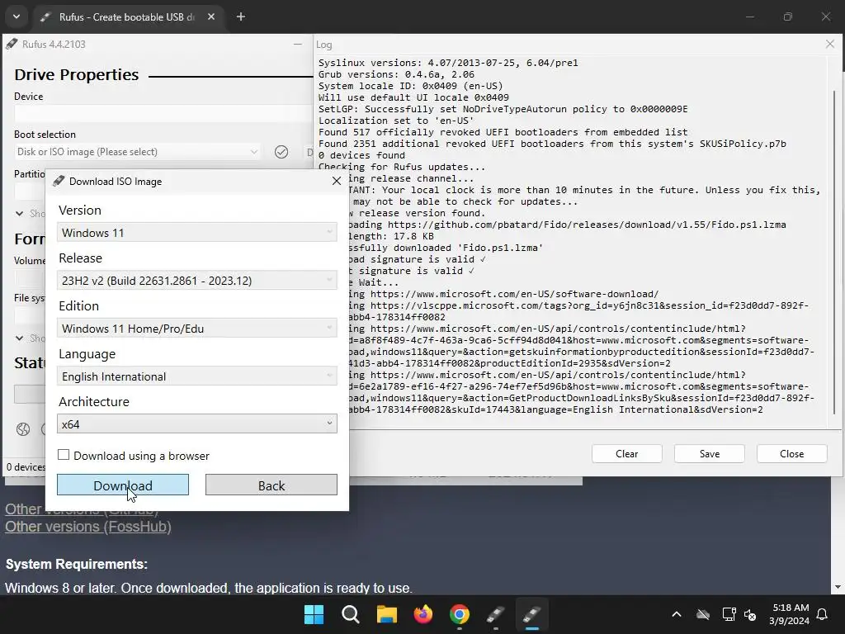This screenshot has height=634, width=845.
Task: Click the network tray icon
Action: click(729, 614)
